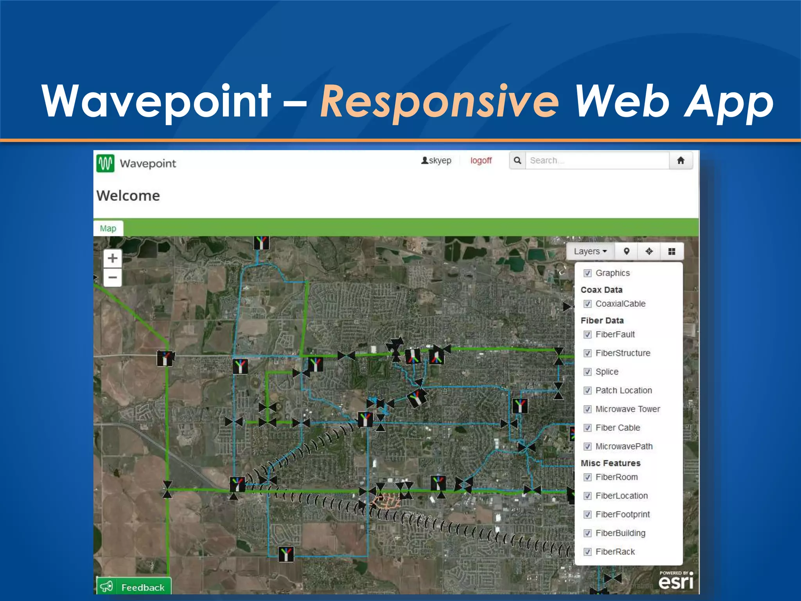Click the location pin toolbar icon
Image resolution: width=801 pixels, height=601 pixels.
click(626, 251)
